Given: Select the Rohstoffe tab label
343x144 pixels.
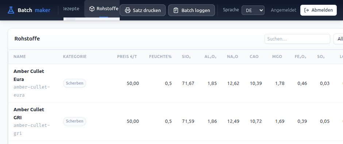Looking at the screenshot, I should (107, 9).
